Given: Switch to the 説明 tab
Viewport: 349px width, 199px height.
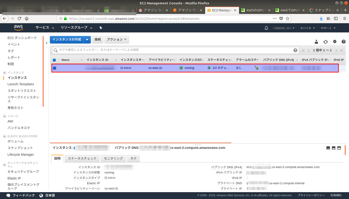Looking at the screenshot, I should tap(57, 158).
